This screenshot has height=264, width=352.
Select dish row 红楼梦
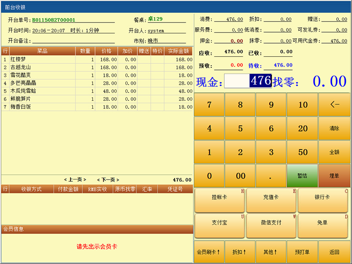coord(97,59)
